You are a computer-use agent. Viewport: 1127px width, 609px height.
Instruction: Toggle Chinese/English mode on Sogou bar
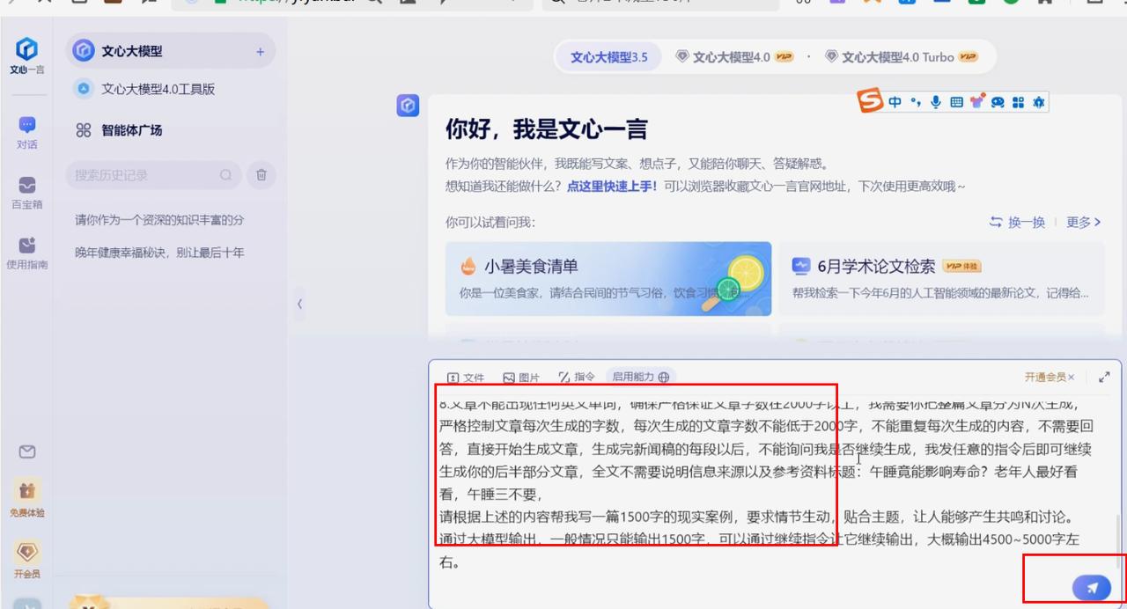pyautogui.click(x=895, y=102)
